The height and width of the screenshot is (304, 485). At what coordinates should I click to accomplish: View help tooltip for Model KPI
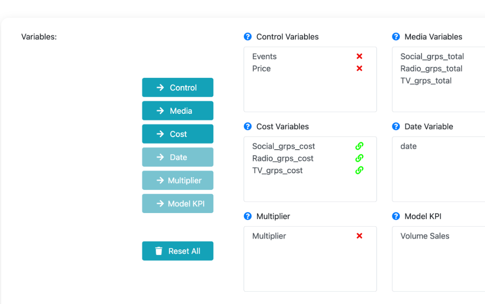pyautogui.click(x=396, y=216)
